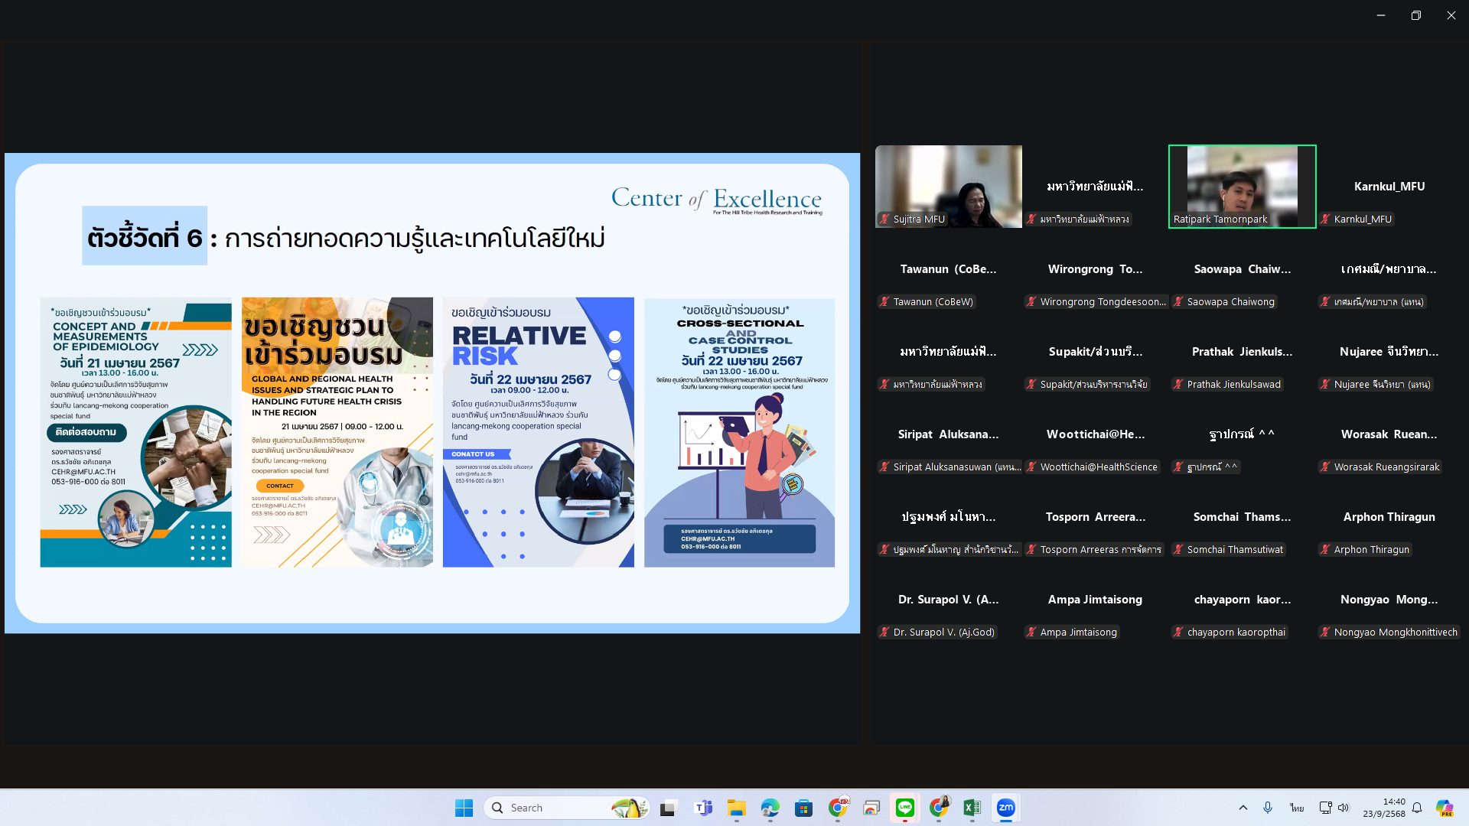1469x826 pixels.
Task: Click Karnkul_MFU participant tile
Action: (x=1389, y=186)
